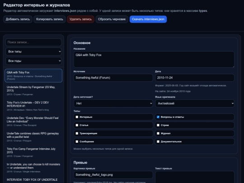Select INTERVIEW: TOBY FOX OF UNDERTALE entry
The width and height of the screenshot is (244, 183).
pyautogui.click(x=33, y=180)
